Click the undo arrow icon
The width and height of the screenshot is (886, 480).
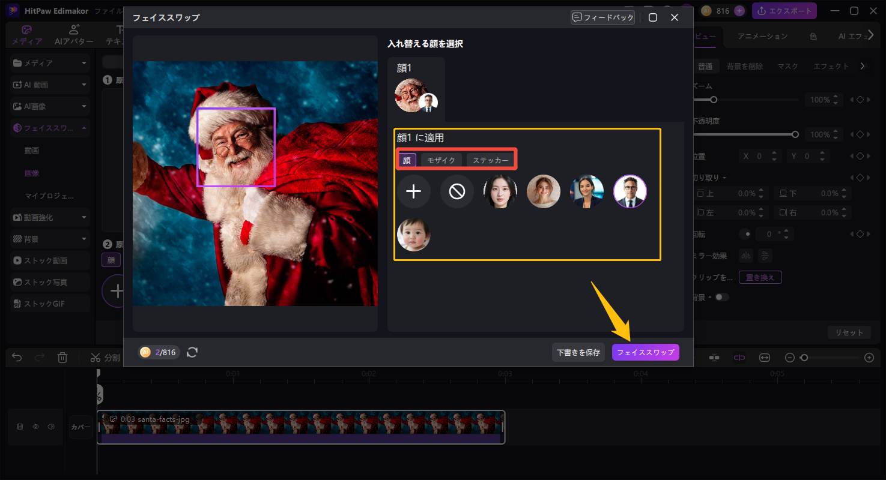point(17,358)
